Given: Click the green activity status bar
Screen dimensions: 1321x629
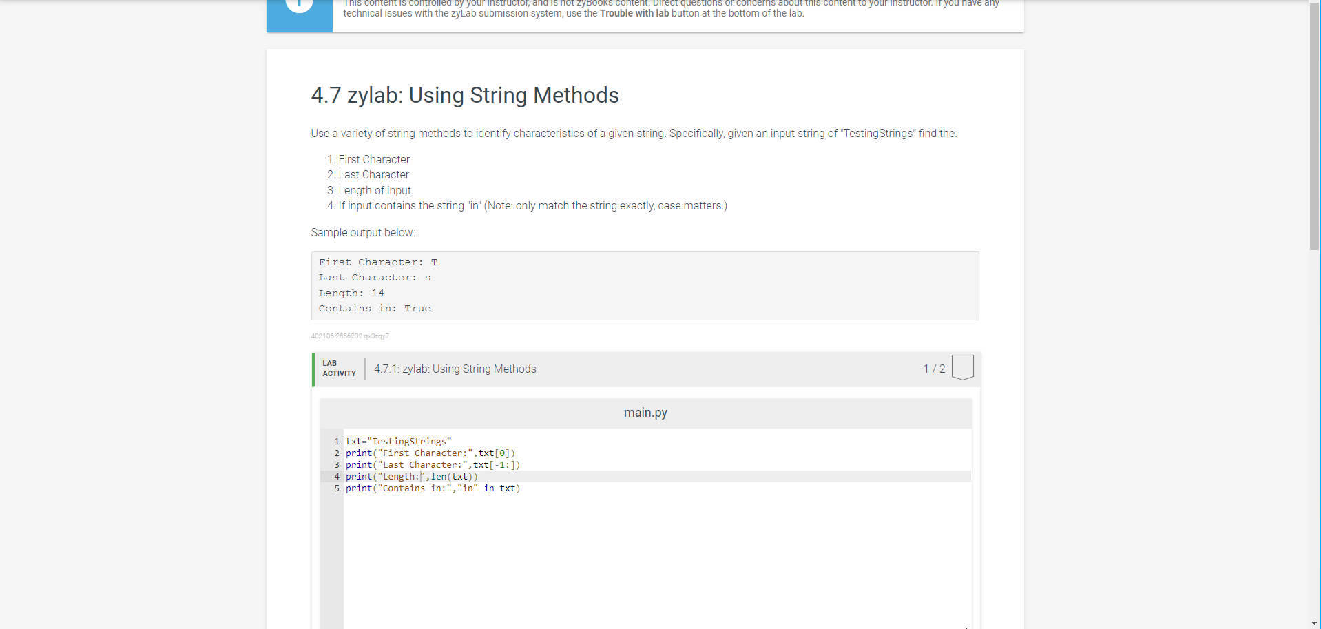Looking at the screenshot, I should click(314, 369).
